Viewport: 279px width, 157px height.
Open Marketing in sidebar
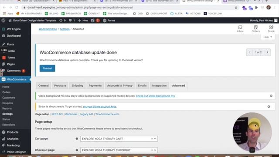click(x=13, y=145)
